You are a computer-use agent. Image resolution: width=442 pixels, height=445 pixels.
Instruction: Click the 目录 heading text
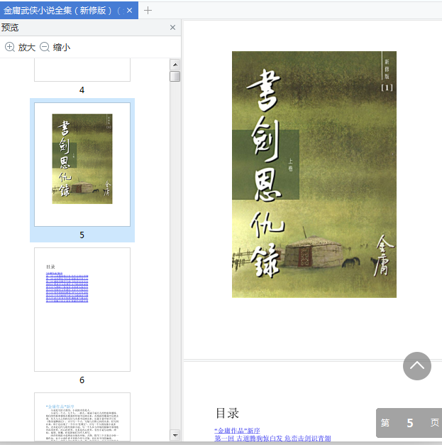pyautogui.click(x=227, y=413)
